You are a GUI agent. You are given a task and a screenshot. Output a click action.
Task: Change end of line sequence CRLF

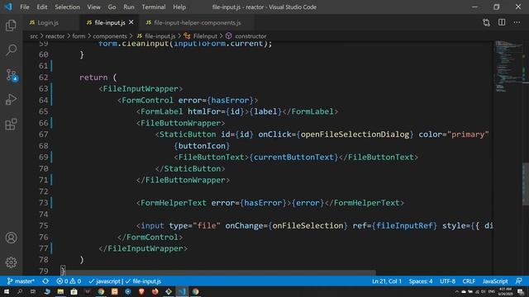pos(469,281)
